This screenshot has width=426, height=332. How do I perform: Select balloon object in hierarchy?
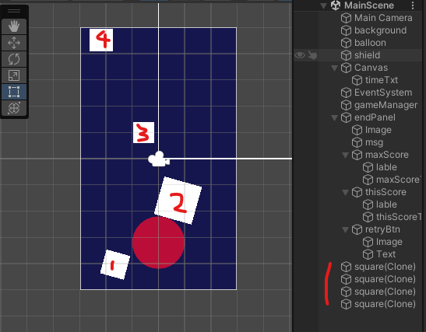(x=370, y=43)
